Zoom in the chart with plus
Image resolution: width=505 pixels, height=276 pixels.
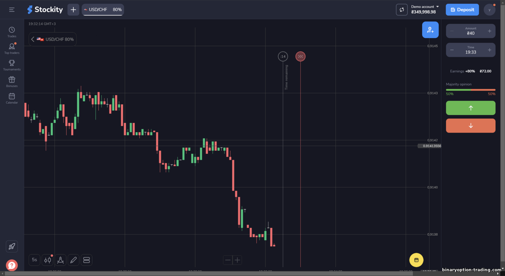coord(237,260)
